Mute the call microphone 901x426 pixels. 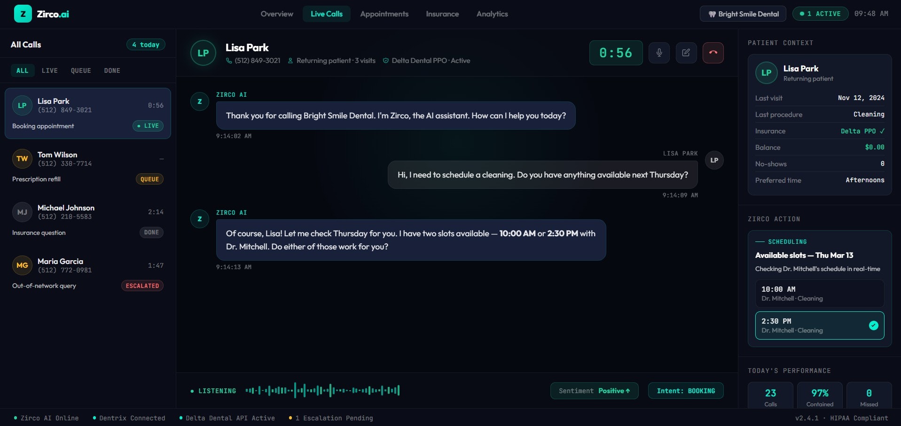tap(659, 53)
